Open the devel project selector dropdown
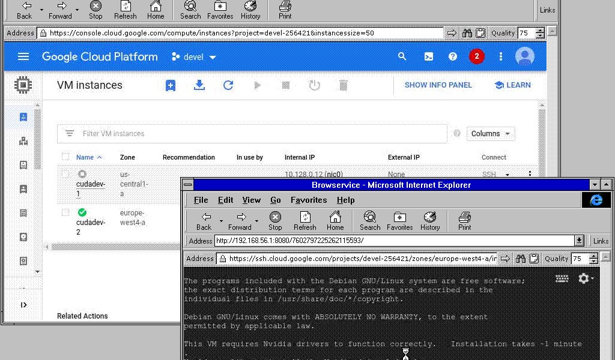Screen dimensions: 615x360 pos(193,56)
